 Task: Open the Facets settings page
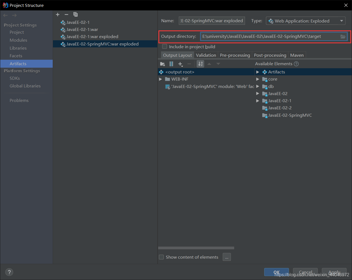[x=16, y=56]
